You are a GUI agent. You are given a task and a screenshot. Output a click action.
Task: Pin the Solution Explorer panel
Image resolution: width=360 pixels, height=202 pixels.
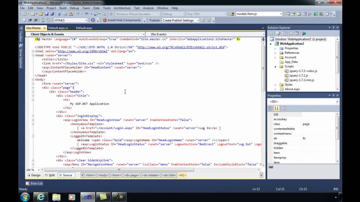(334, 27)
